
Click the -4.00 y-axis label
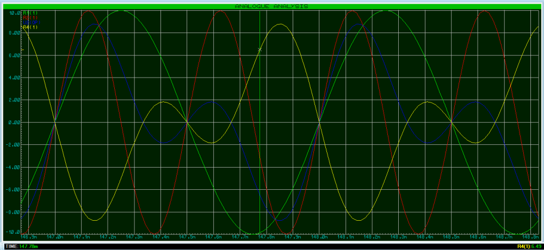point(13,168)
